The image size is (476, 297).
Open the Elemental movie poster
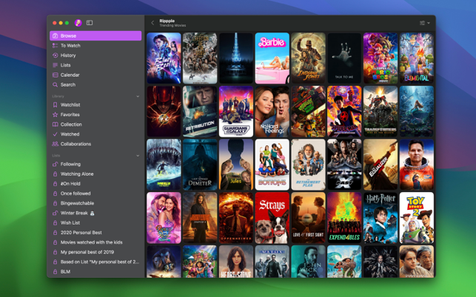(417, 58)
